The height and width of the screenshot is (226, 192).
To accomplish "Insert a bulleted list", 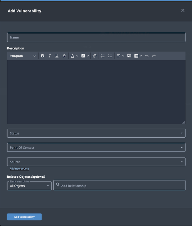I will (x=110, y=56).
